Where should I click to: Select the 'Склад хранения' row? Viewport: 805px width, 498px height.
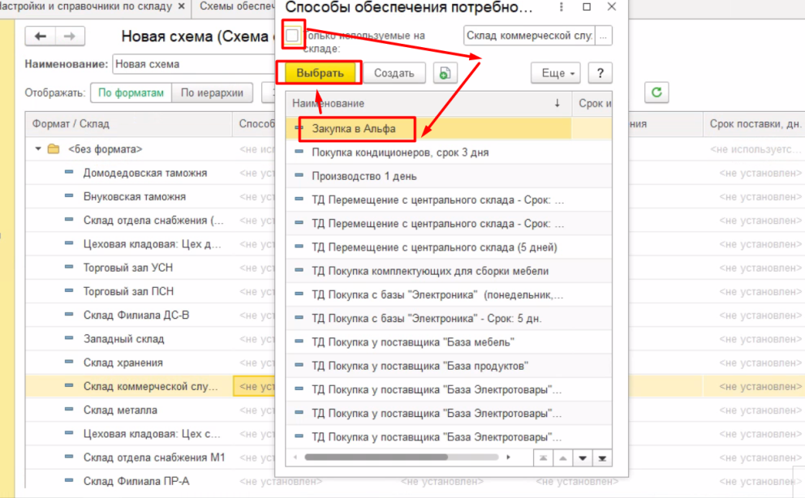[123, 363]
